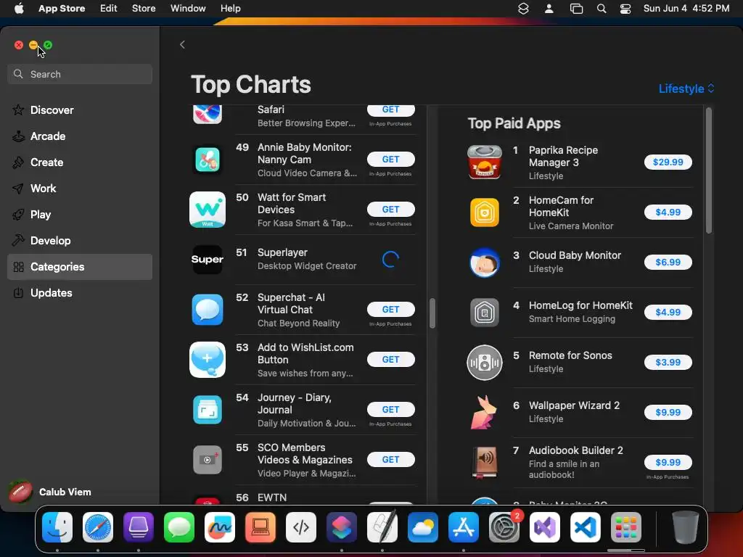Buy Paprika Recipe Manager 3 for $29.99
The height and width of the screenshot is (557, 743).
pos(668,162)
